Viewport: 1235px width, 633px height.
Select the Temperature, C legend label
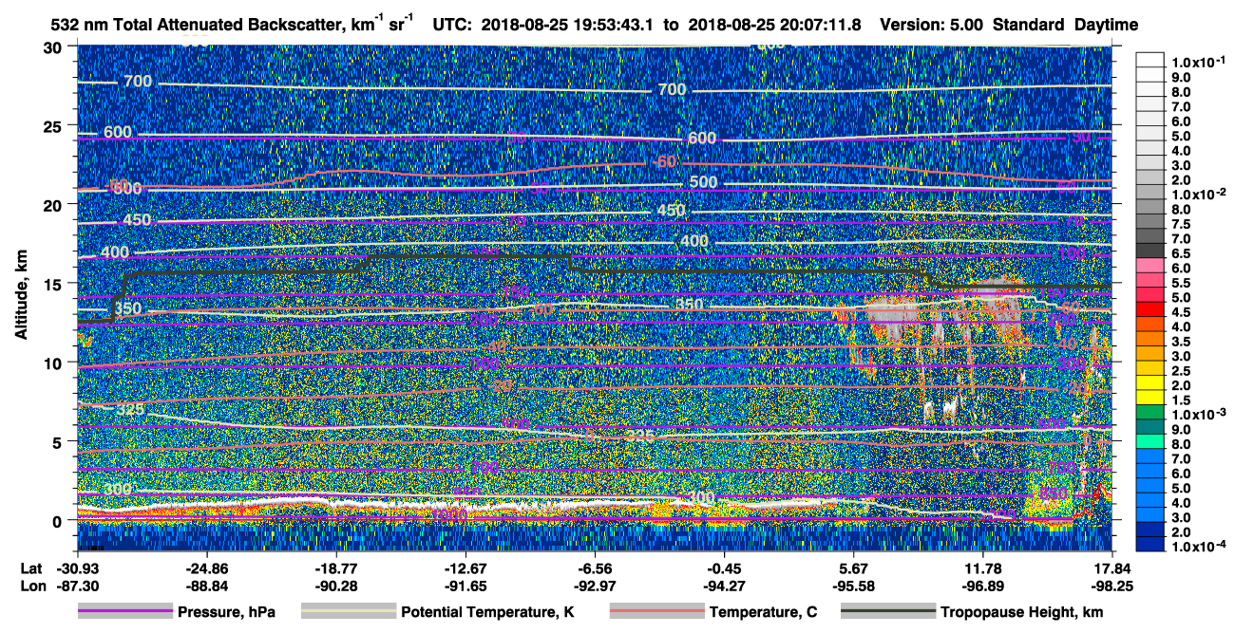tap(763, 612)
